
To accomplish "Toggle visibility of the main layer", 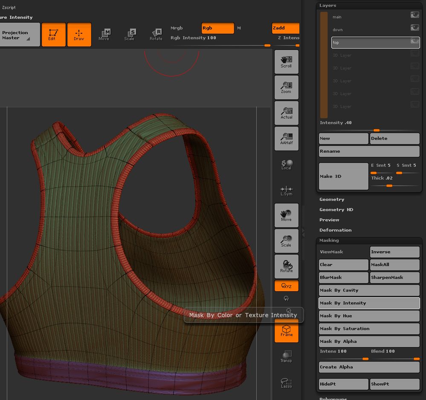I will (414, 15).
